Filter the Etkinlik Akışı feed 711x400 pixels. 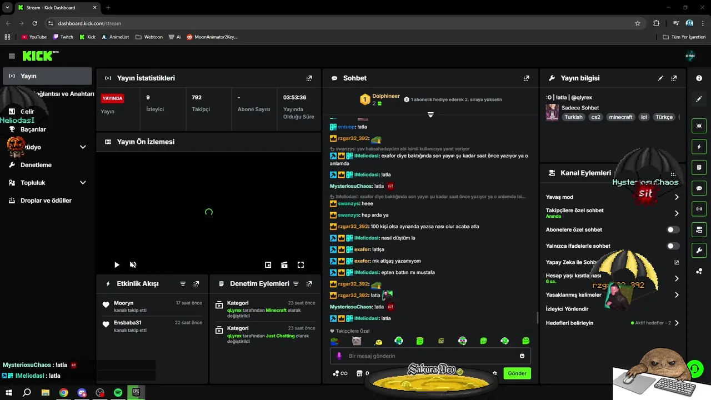183,284
